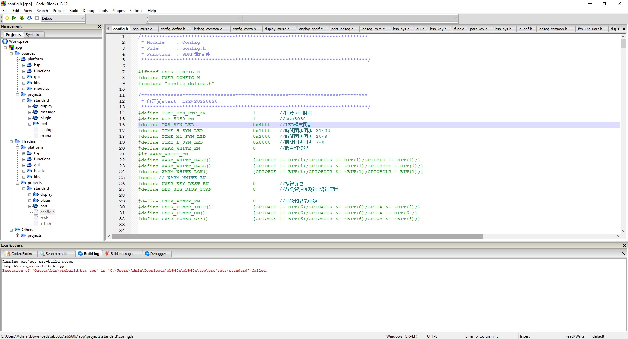Click the Workspace home icon
The image size is (628, 339).
point(5,41)
